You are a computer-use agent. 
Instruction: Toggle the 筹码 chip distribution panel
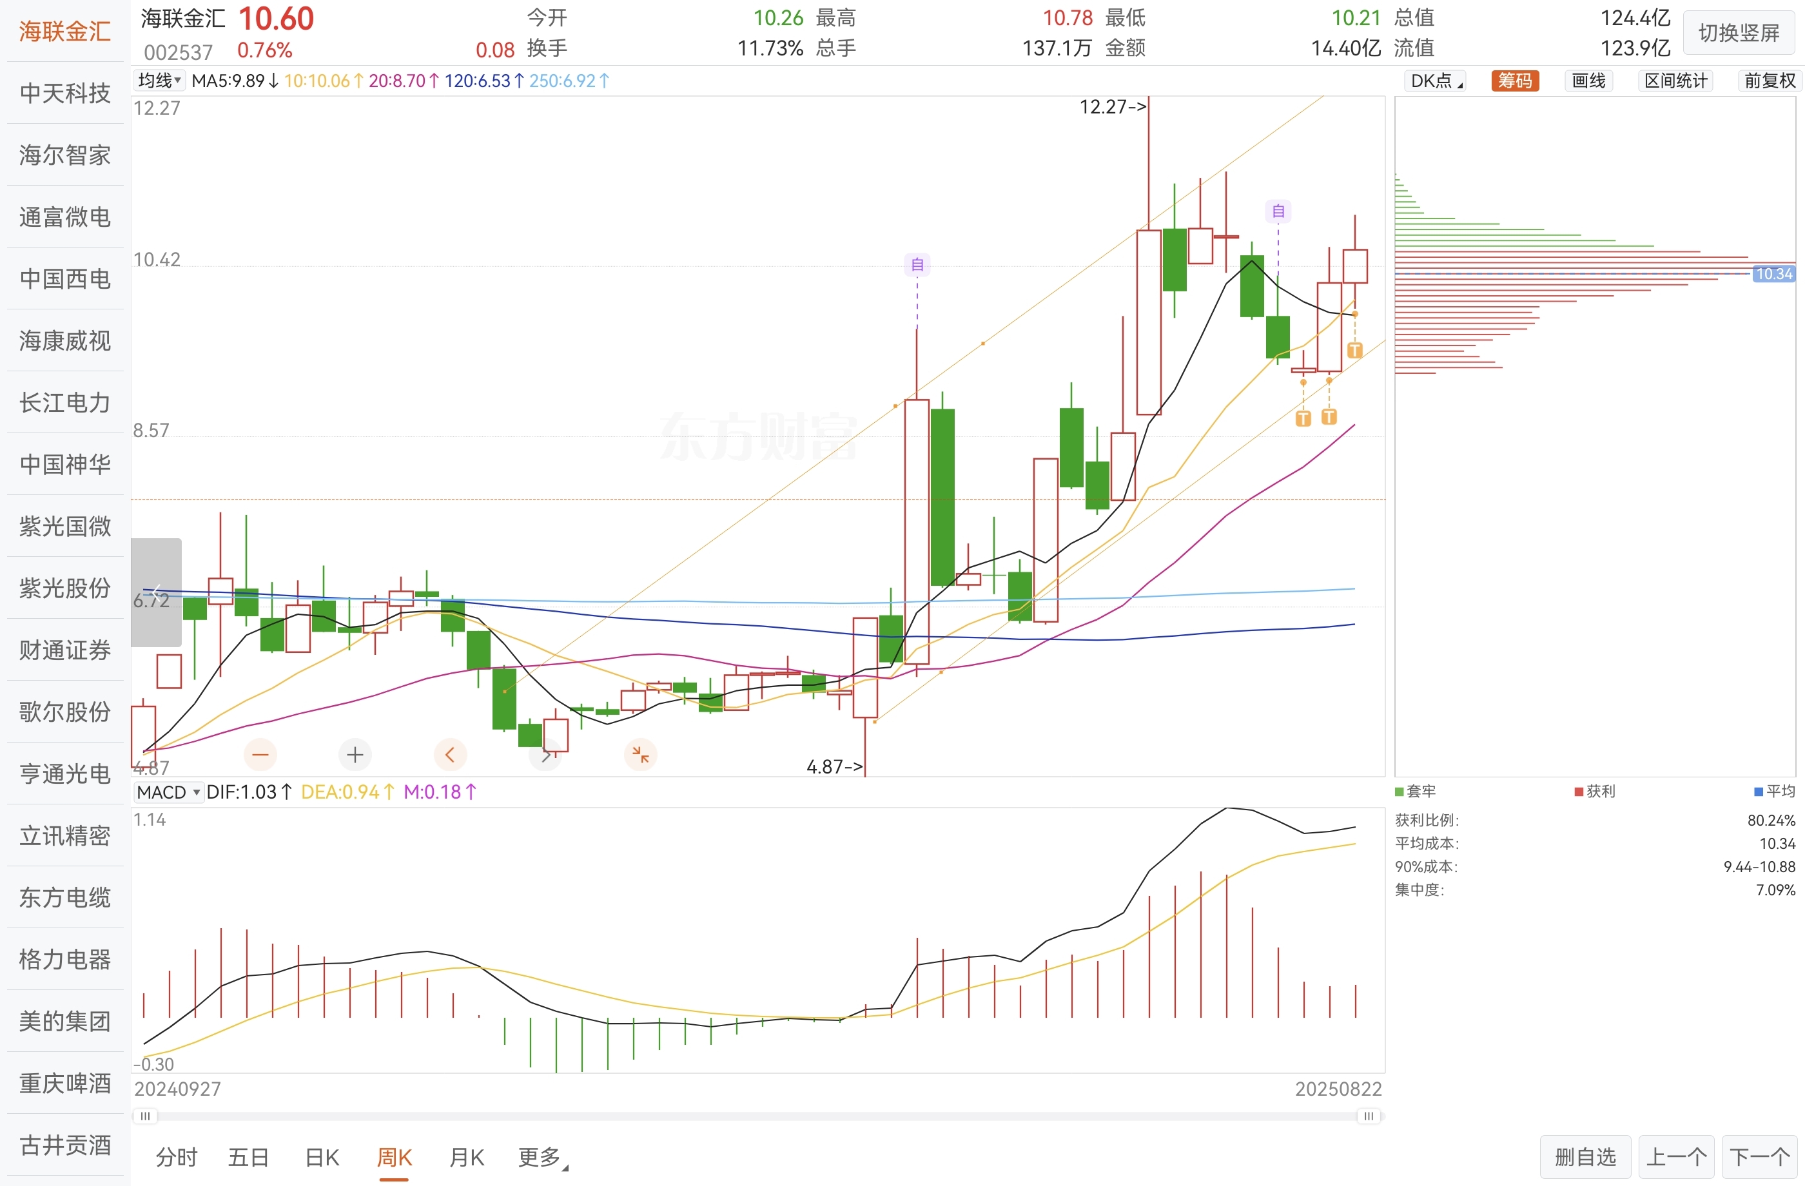(1514, 81)
